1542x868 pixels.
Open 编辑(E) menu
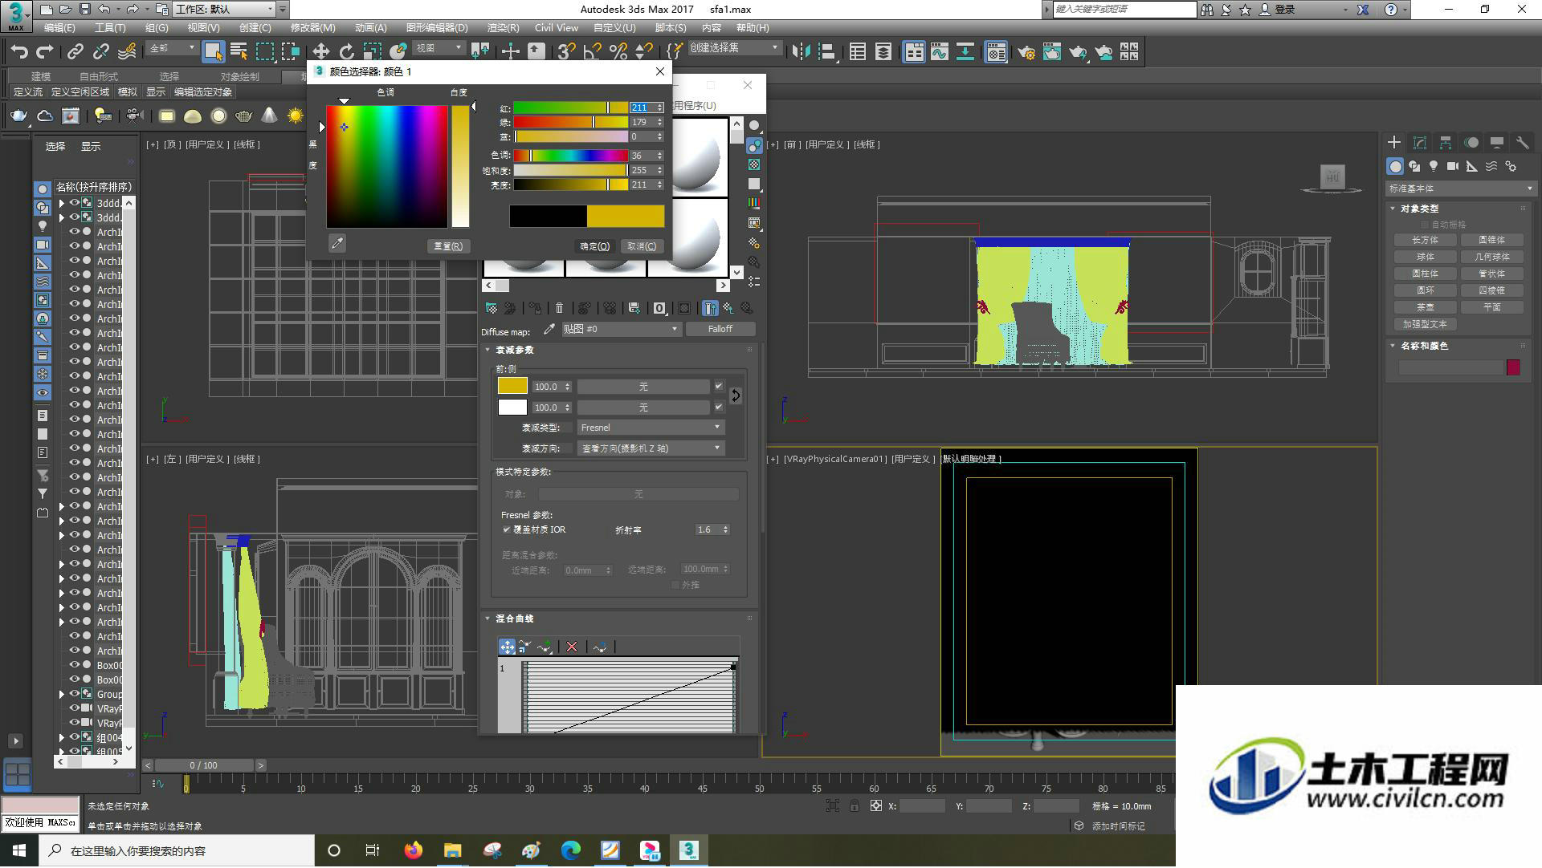coord(59,27)
